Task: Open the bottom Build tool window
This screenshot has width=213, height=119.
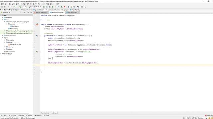Action: [x=46, y=116]
